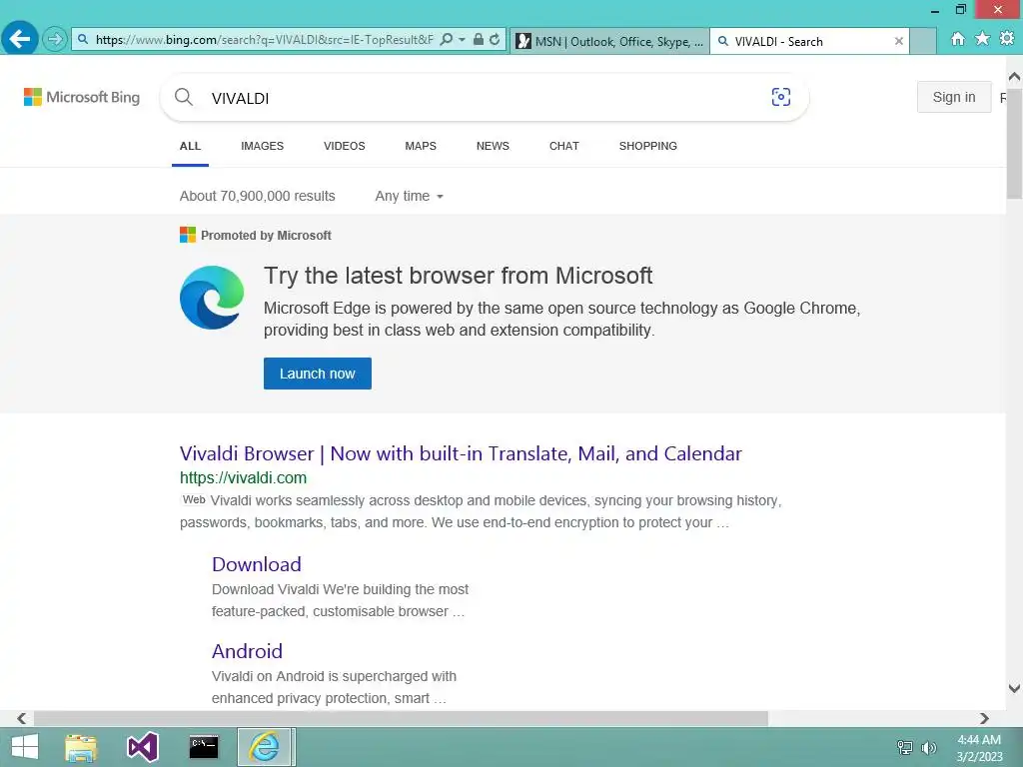Refresh the page with the reload icon

pyautogui.click(x=495, y=39)
